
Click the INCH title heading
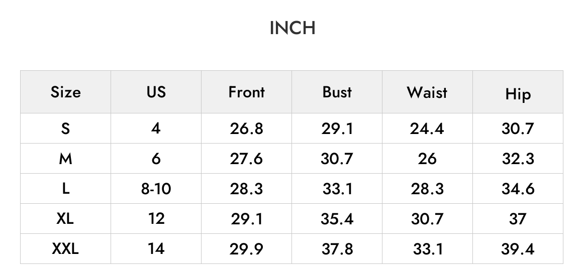point(293,28)
